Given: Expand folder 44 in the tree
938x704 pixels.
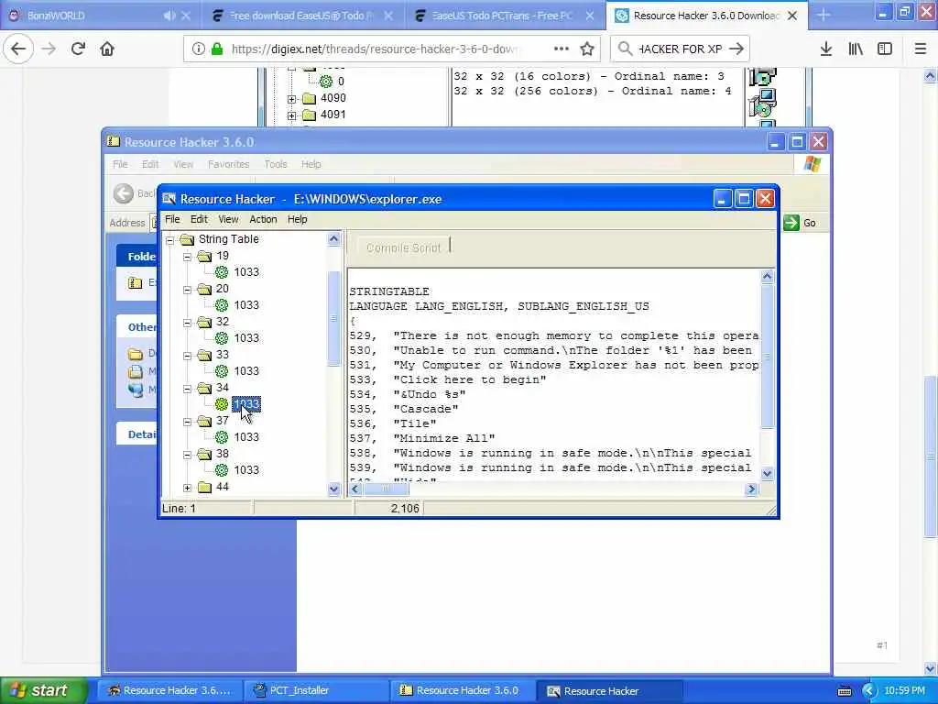Looking at the screenshot, I should click(187, 488).
